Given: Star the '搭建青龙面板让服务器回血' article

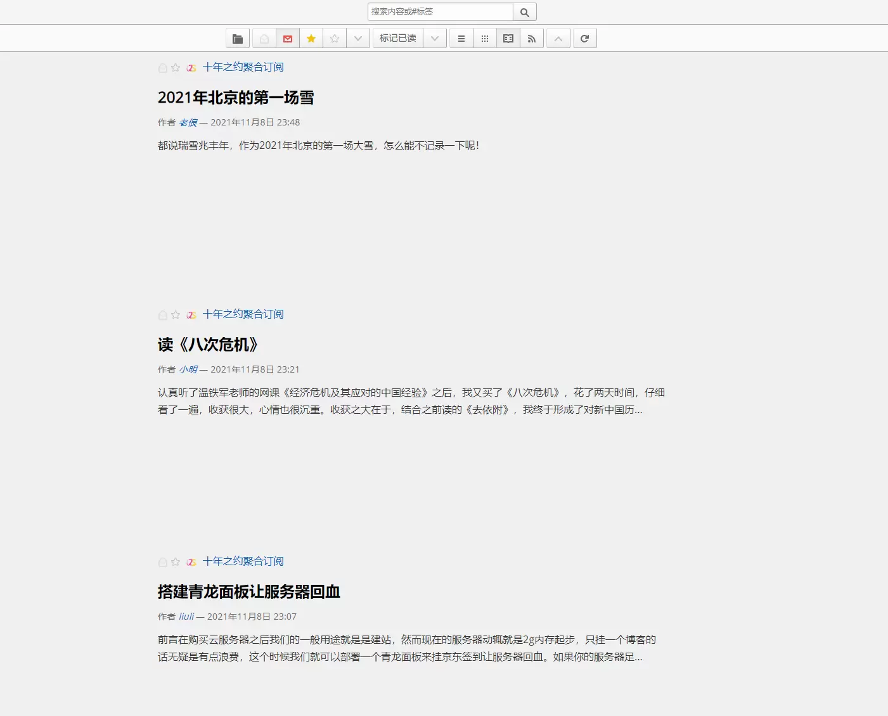Looking at the screenshot, I should coord(176,562).
